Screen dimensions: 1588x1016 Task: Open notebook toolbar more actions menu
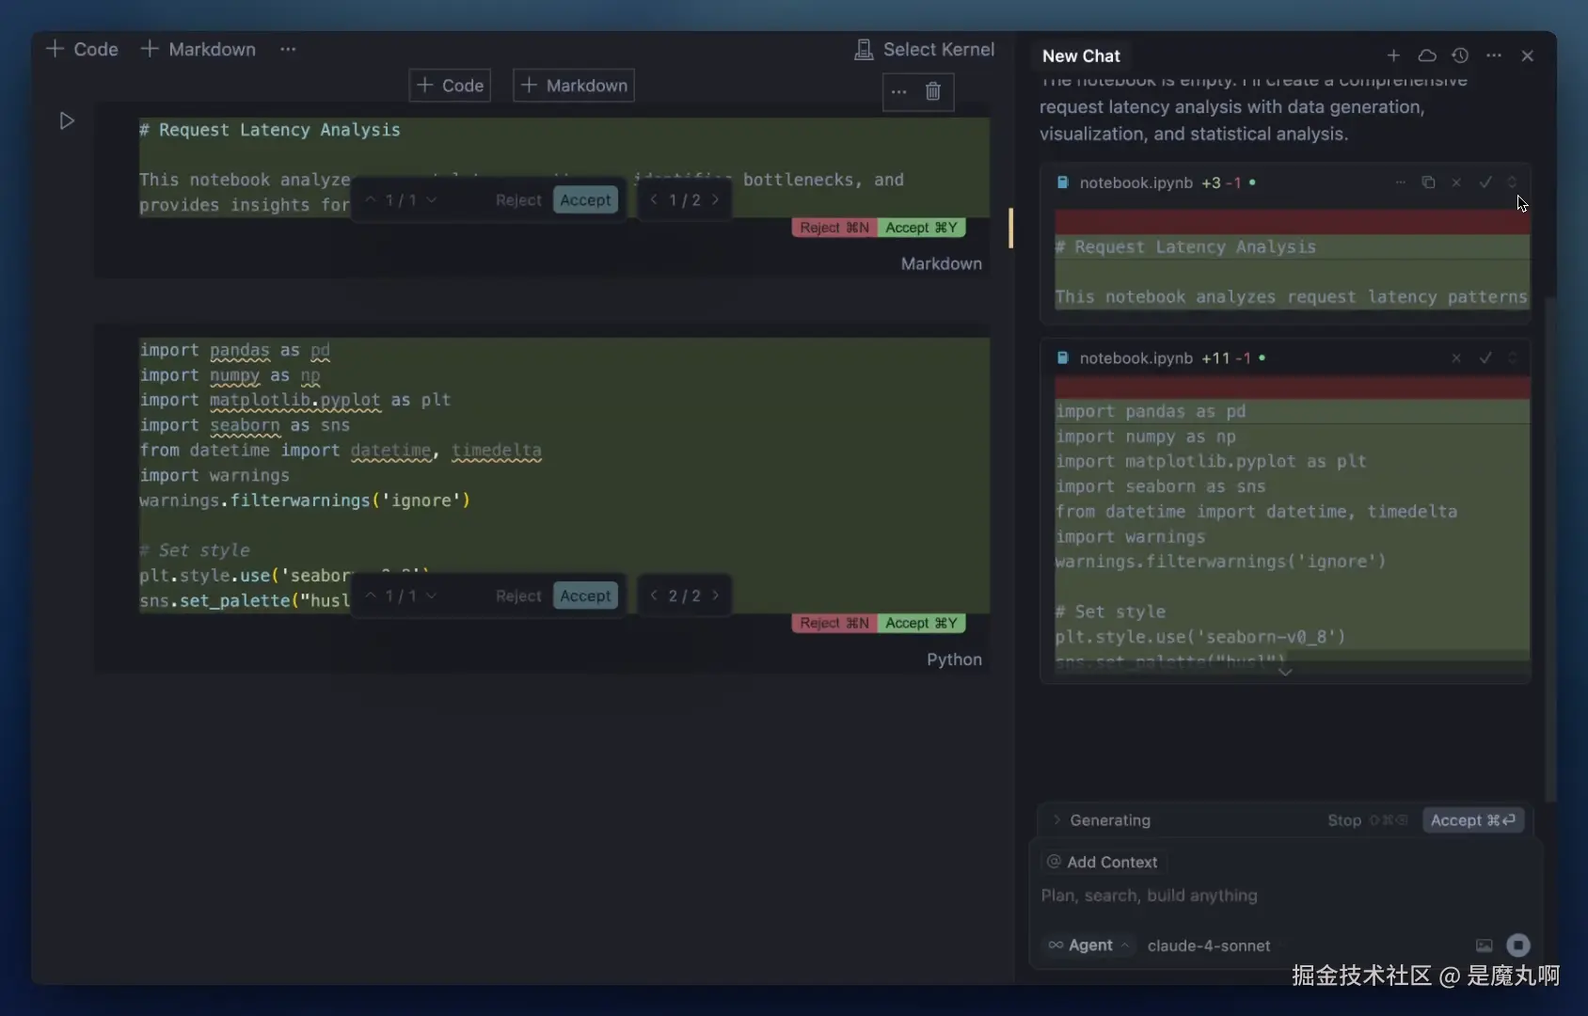click(288, 49)
